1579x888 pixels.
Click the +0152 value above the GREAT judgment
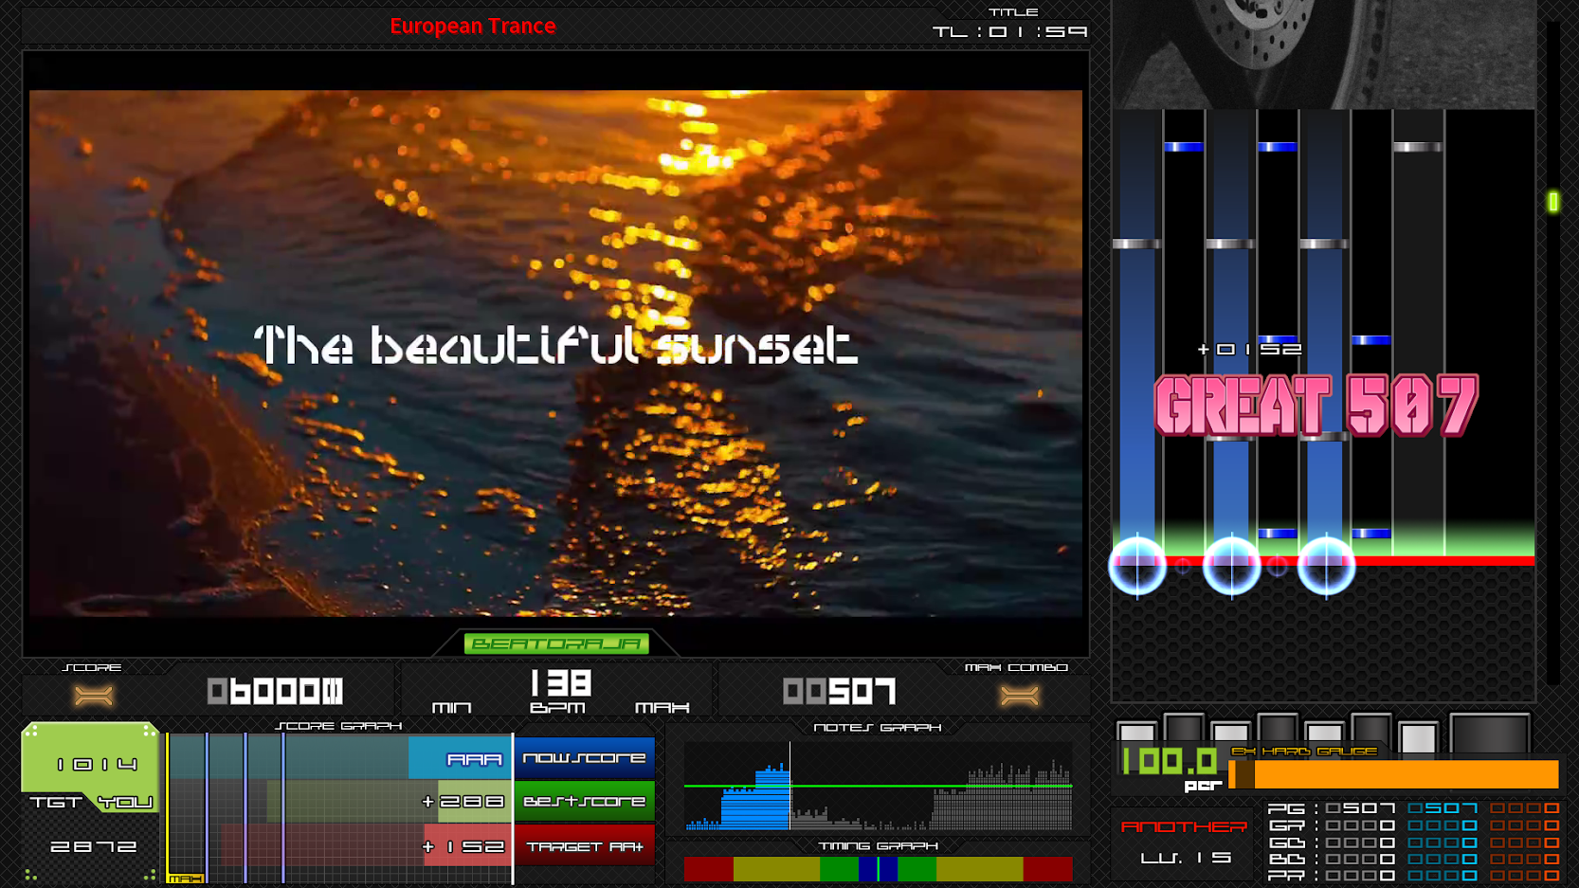(x=1250, y=350)
